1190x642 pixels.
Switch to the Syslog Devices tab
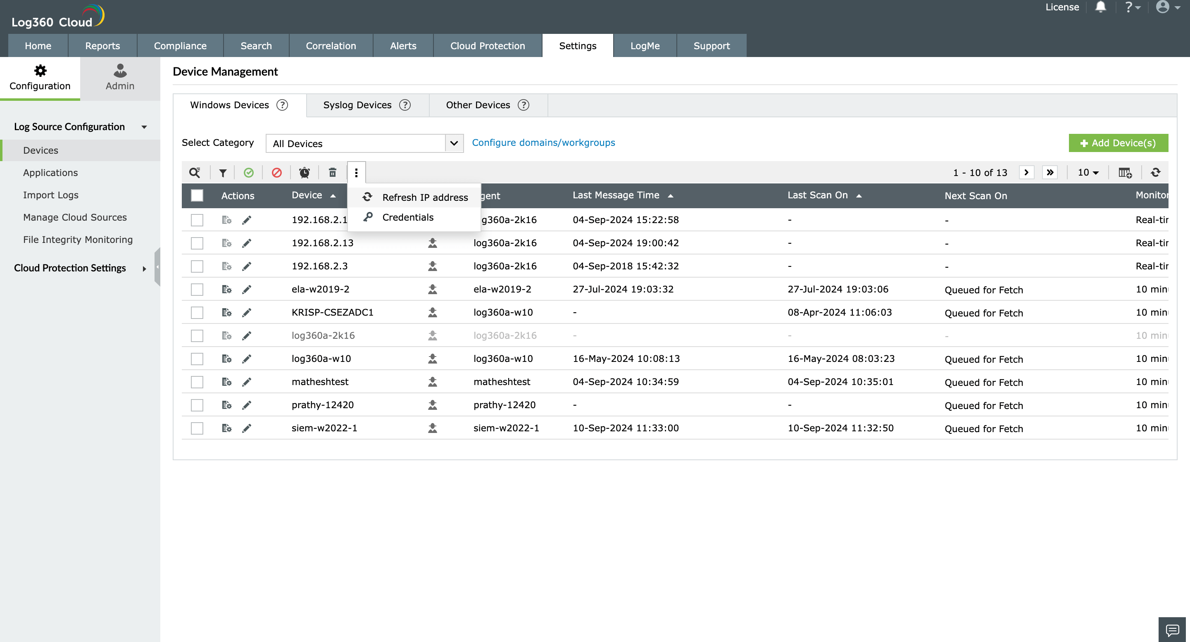357,105
